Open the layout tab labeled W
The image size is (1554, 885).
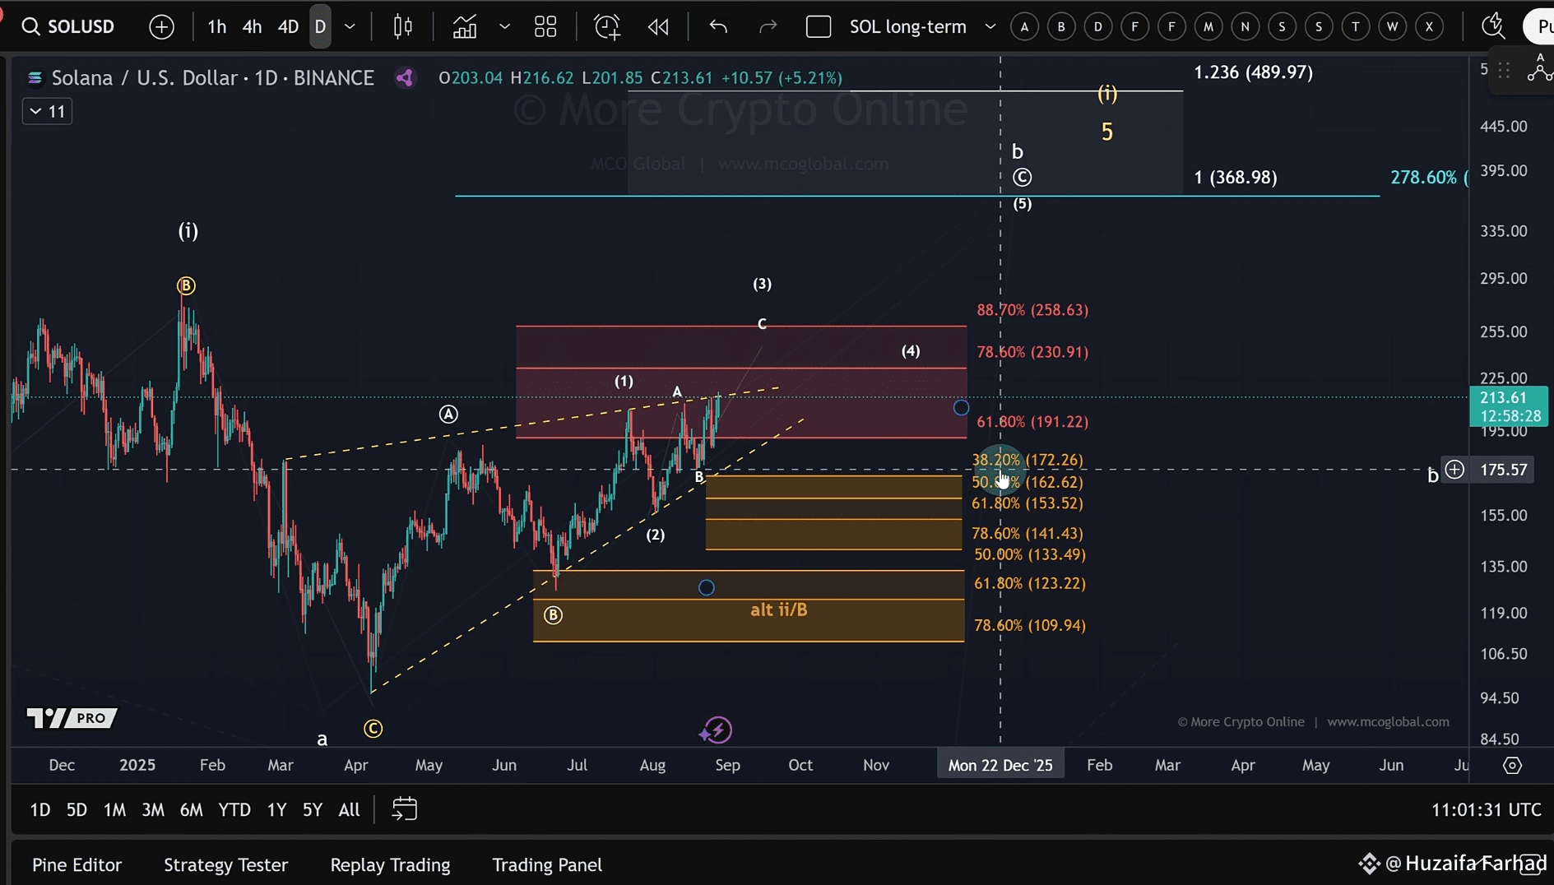[1393, 27]
